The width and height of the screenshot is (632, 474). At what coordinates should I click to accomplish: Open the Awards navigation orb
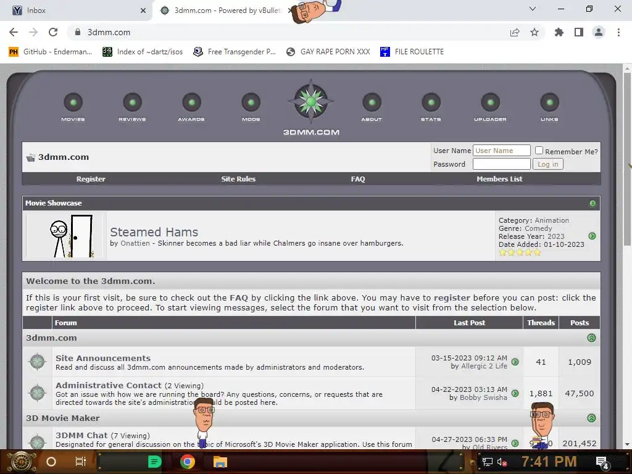pos(191,102)
